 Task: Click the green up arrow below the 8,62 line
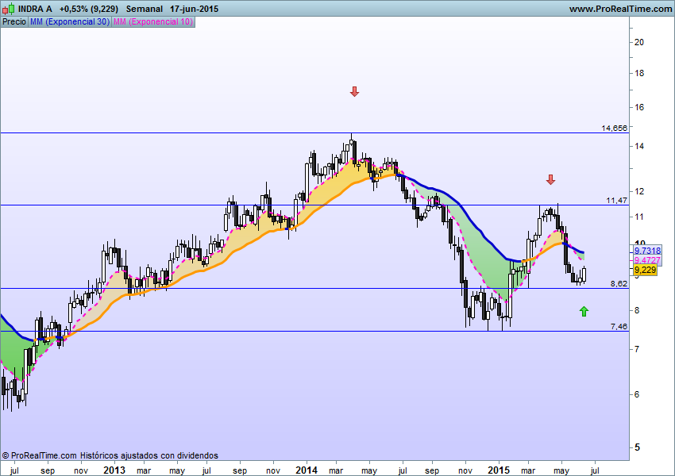click(584, 311)
